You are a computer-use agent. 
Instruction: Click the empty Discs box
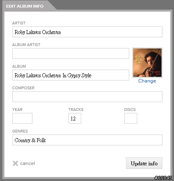click(x=131, y=119)
